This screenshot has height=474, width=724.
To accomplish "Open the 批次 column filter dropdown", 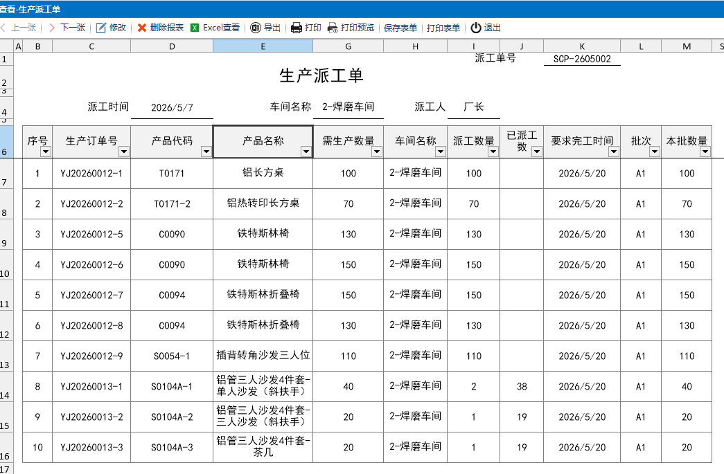I will point(654,152).
